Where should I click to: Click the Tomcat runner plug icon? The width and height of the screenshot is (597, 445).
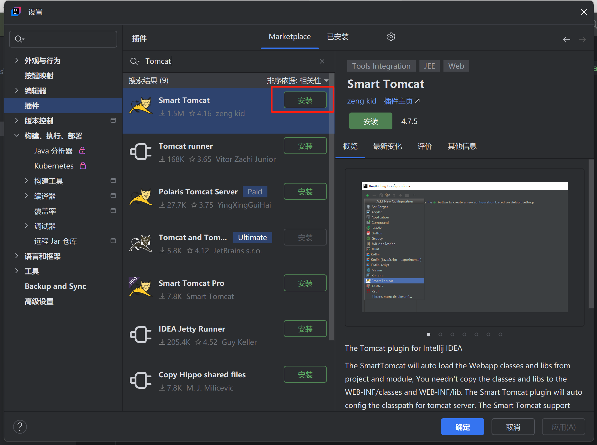point(141,151)
